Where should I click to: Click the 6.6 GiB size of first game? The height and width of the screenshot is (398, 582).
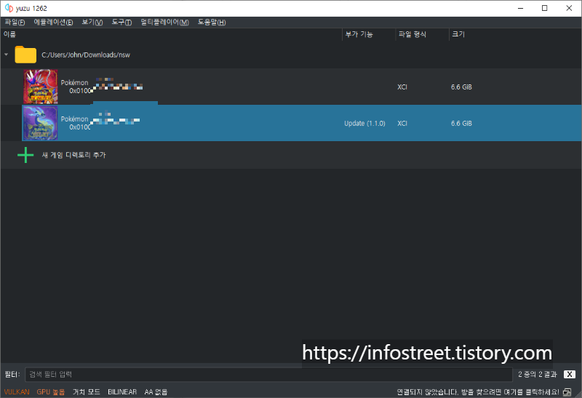pos(461,87)
